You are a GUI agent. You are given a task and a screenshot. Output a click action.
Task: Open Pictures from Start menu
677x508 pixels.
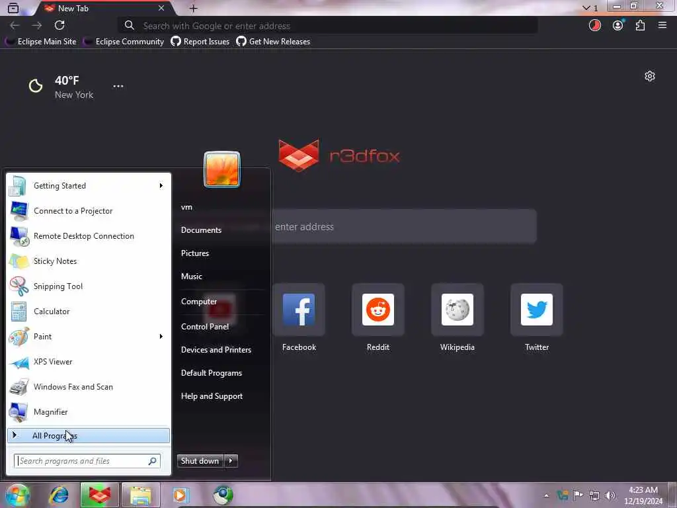pyautogui.click(x=195, y=253)
